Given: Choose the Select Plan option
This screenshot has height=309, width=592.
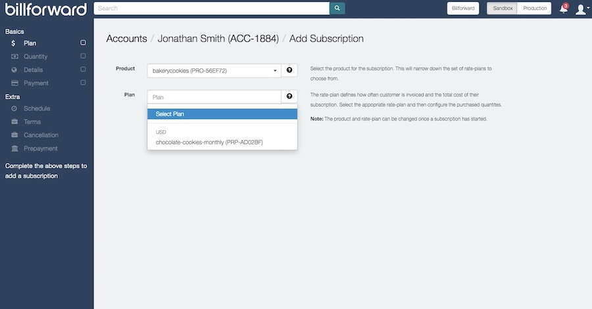Looking at the screenshot, I should [222, 114].
